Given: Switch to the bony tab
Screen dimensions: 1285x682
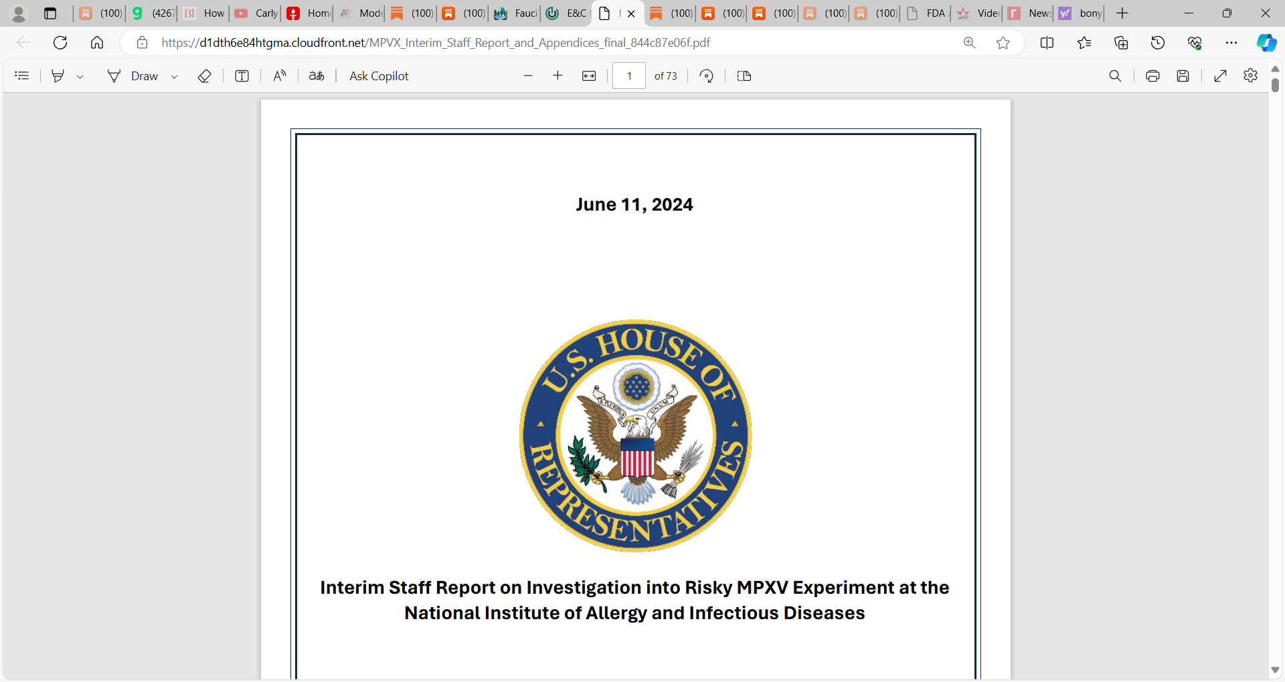Looking at the screenshot, I should pos(1080,13).
